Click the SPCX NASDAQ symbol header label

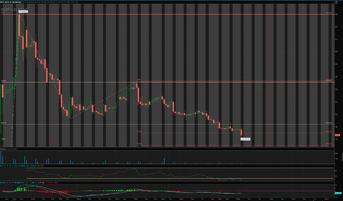(10, 2)
